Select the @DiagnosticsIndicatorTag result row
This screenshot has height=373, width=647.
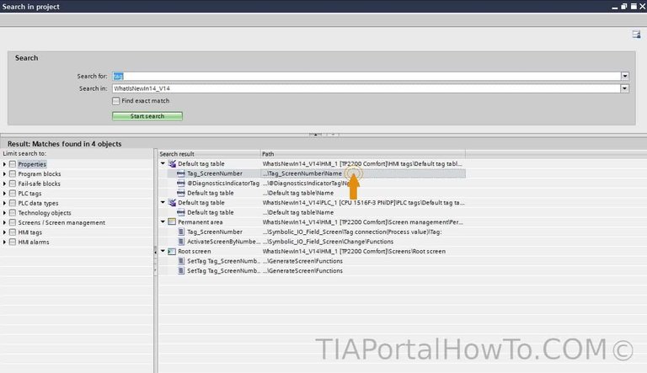(313, 184)
